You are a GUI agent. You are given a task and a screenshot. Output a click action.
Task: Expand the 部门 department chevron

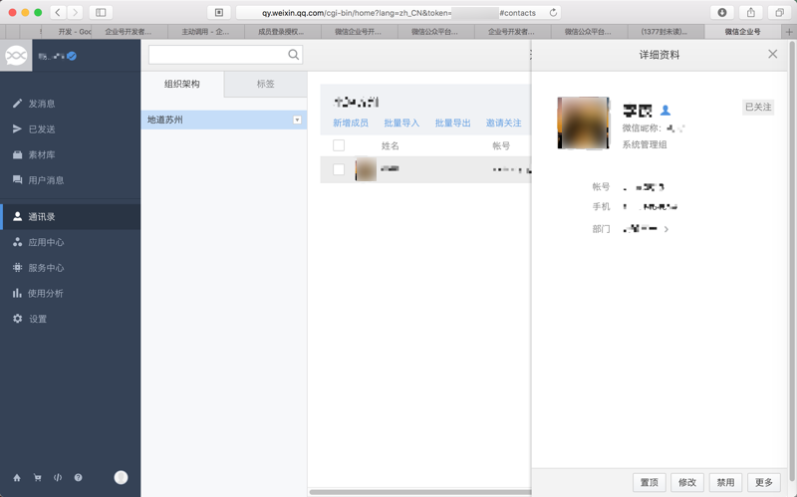[665, 229]
